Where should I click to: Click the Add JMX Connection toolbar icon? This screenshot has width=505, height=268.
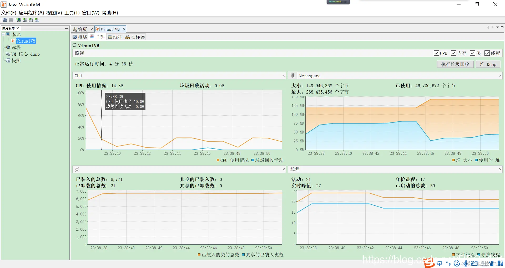(25, 20)
